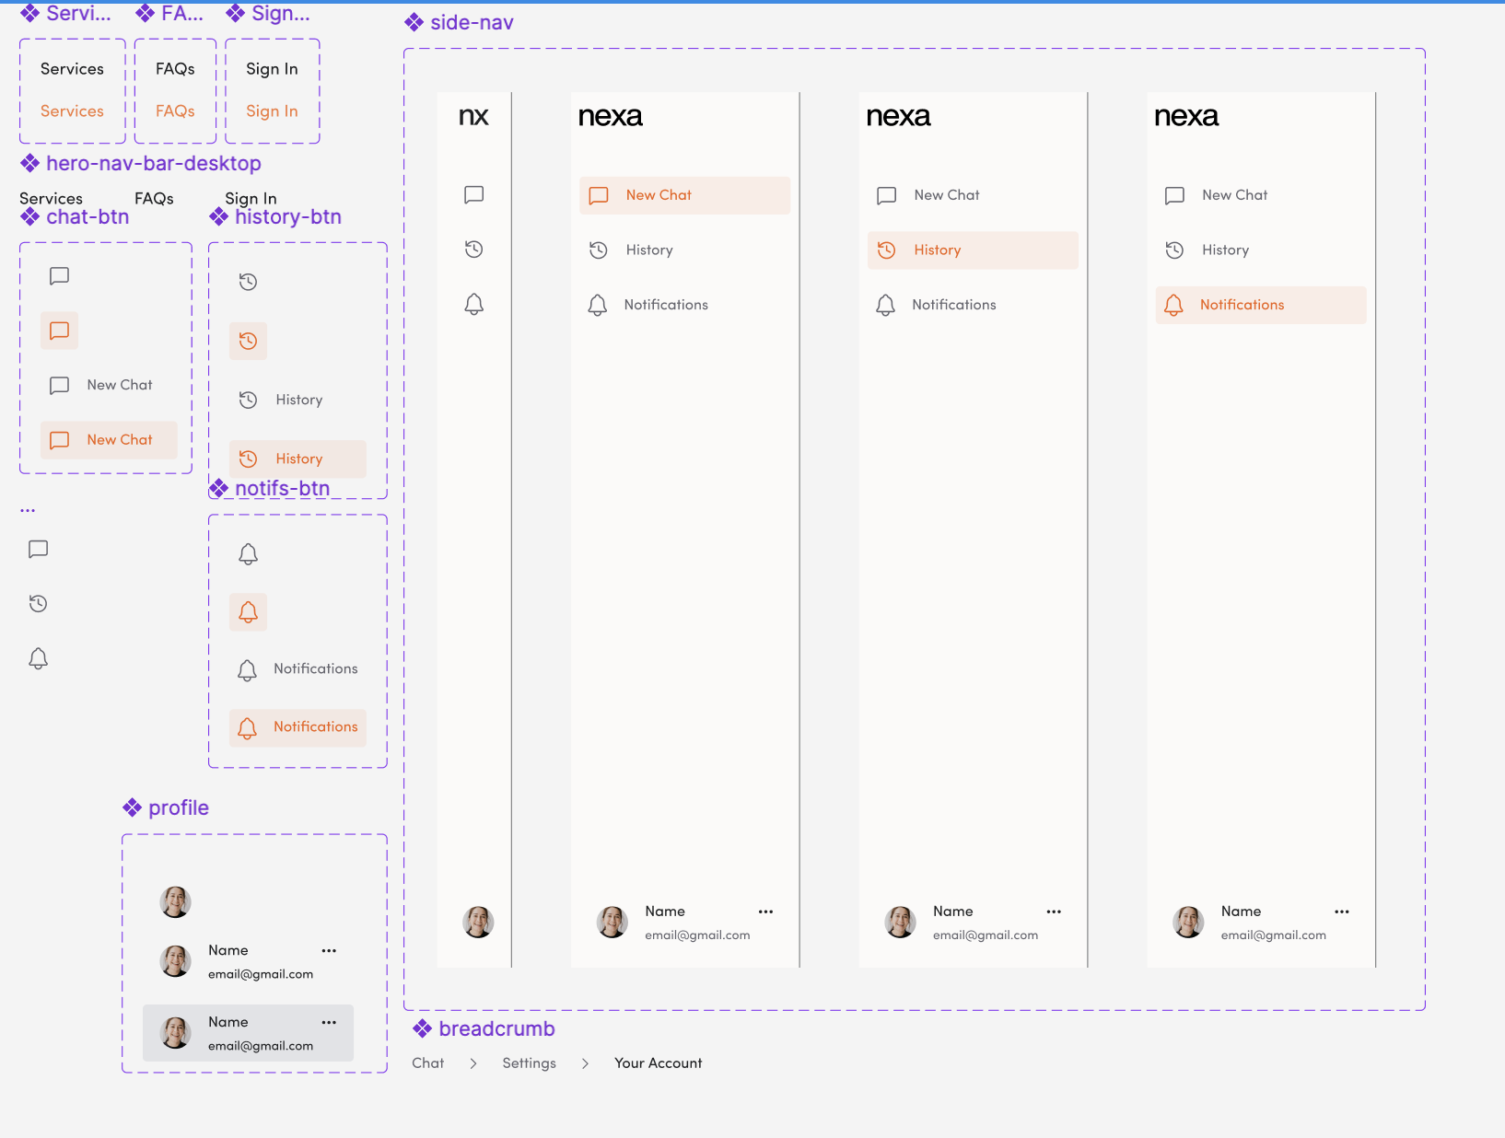Click Notifications in the side-nav where History is active

point(954,305)
